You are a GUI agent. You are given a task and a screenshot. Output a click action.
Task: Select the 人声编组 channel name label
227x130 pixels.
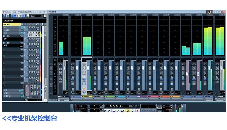coord(208,97)
